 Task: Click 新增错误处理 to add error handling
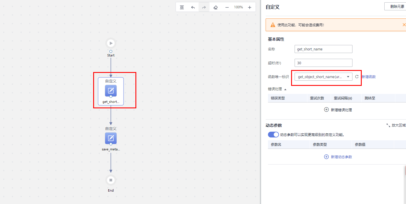338,110
